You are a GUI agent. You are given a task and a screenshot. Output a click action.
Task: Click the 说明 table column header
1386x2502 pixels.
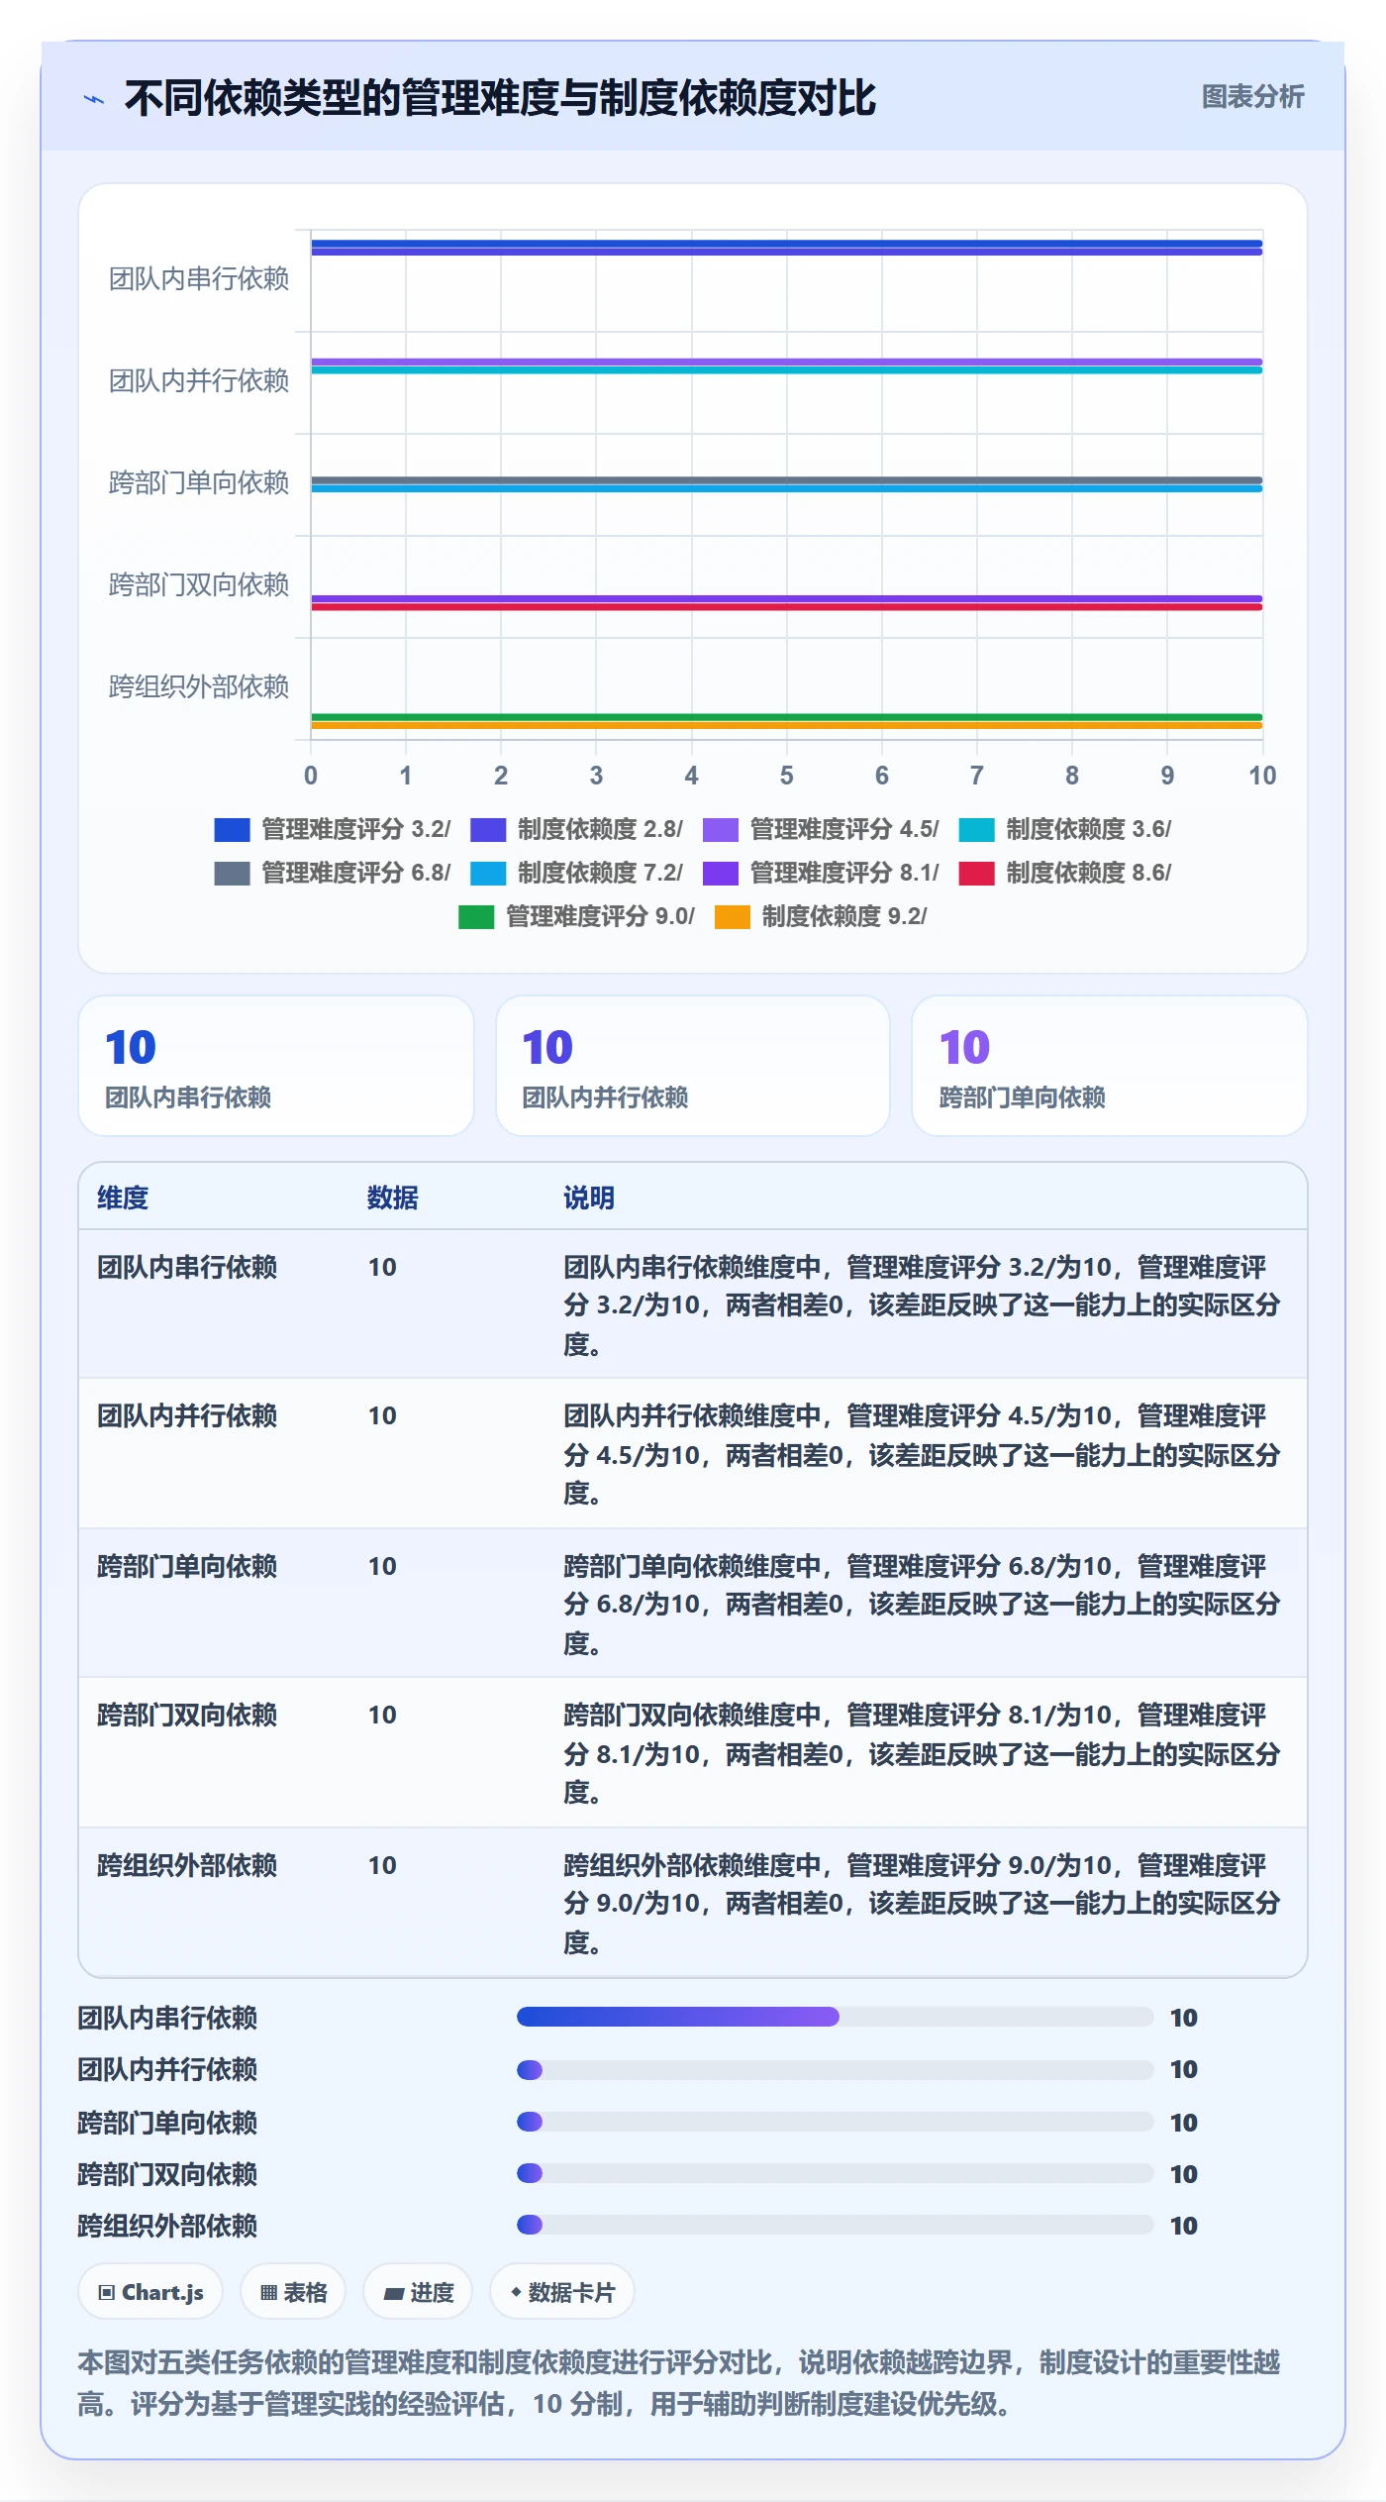tap(589, 1198)
